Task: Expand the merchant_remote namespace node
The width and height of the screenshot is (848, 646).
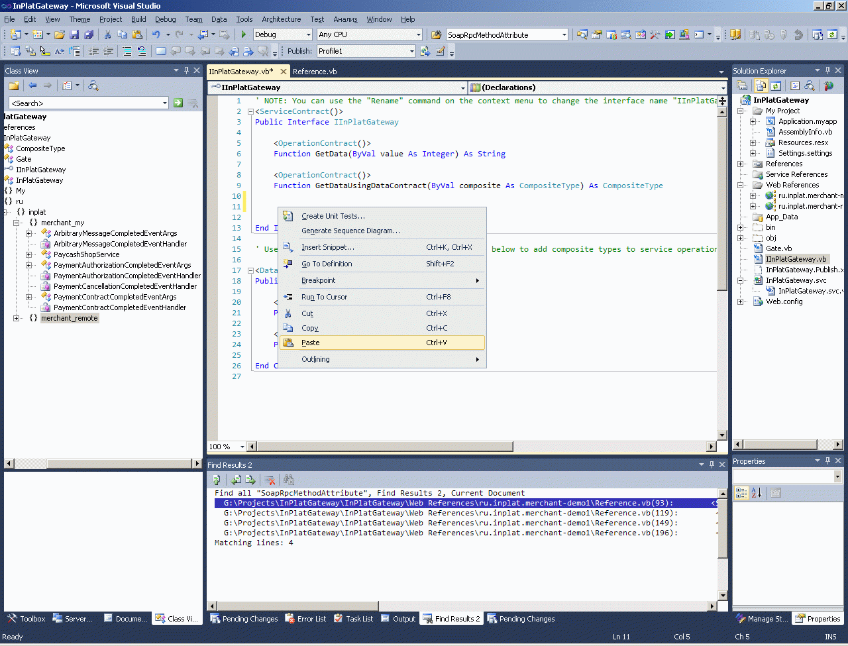Action: [x=17, y=318]
